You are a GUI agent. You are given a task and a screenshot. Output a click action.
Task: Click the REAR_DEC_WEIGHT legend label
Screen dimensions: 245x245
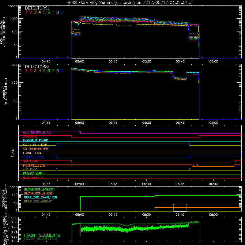pos(38,202)
